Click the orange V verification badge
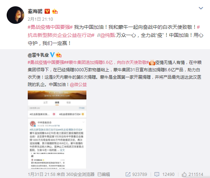Viewport: 210px width, 178px height. pyautogui.click(x=47, y=11)
